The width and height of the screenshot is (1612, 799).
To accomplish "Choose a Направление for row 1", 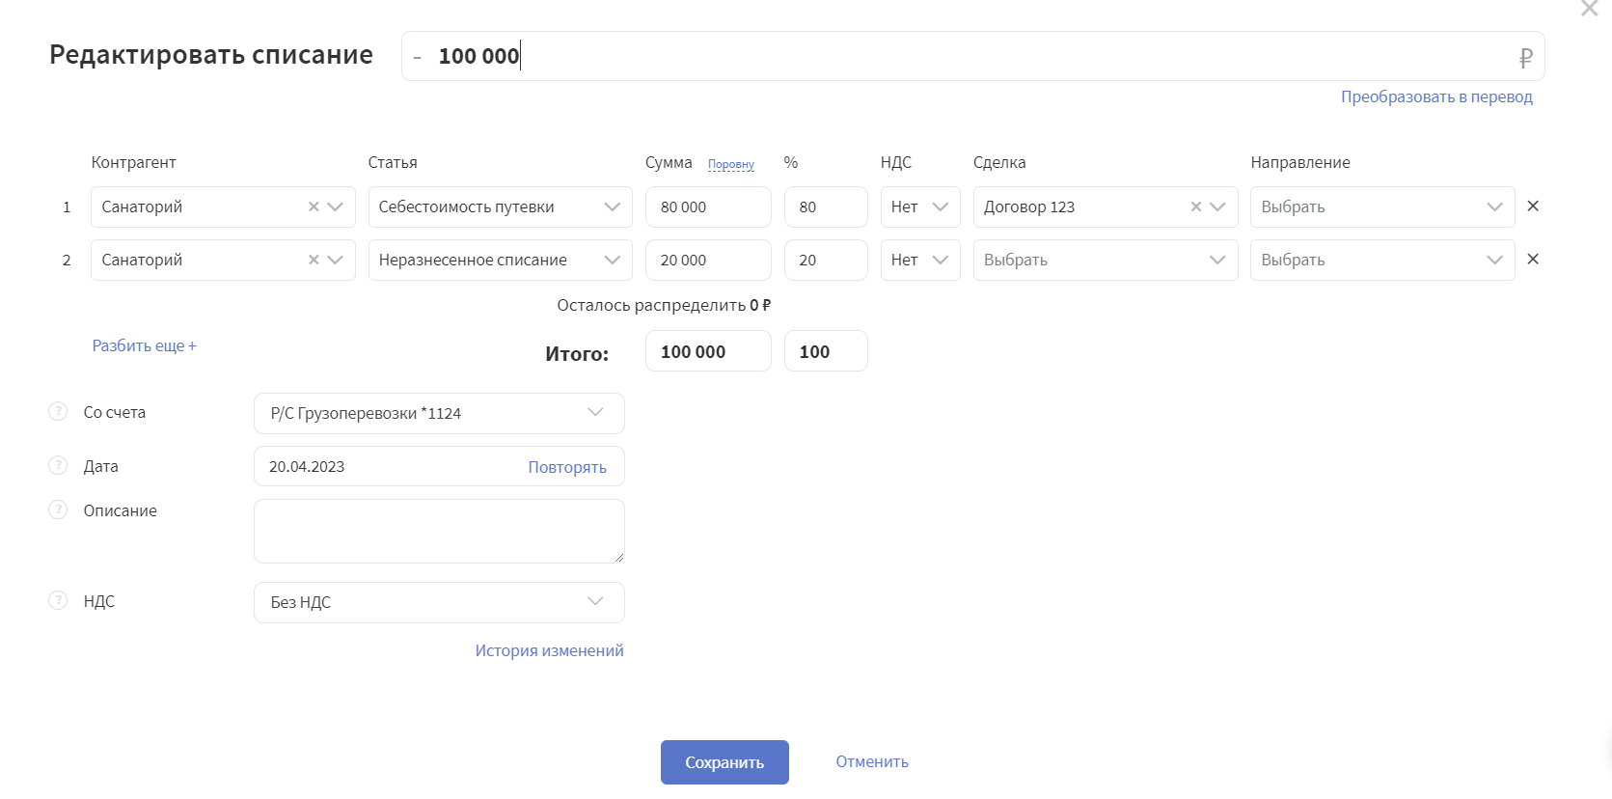I will click(x=1382, y=207).
